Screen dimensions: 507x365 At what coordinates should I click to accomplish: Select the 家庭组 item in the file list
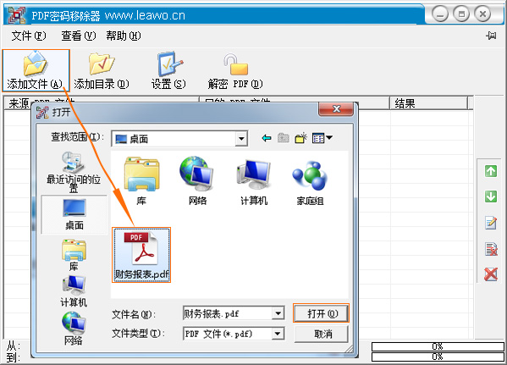pos(310,183)
